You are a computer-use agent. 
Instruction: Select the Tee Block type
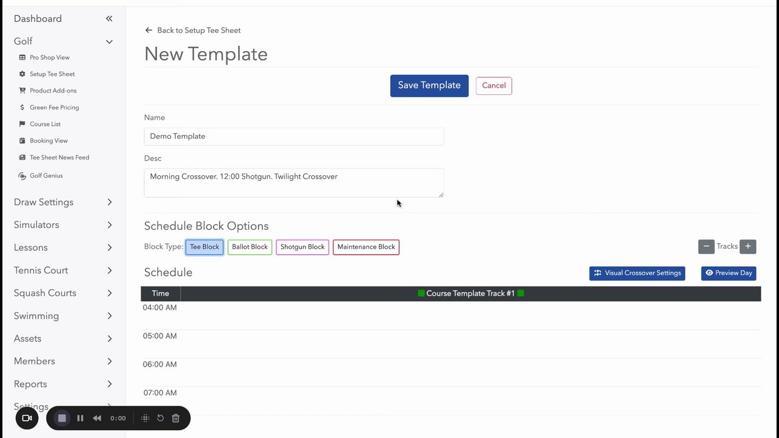tap(204, 247)
